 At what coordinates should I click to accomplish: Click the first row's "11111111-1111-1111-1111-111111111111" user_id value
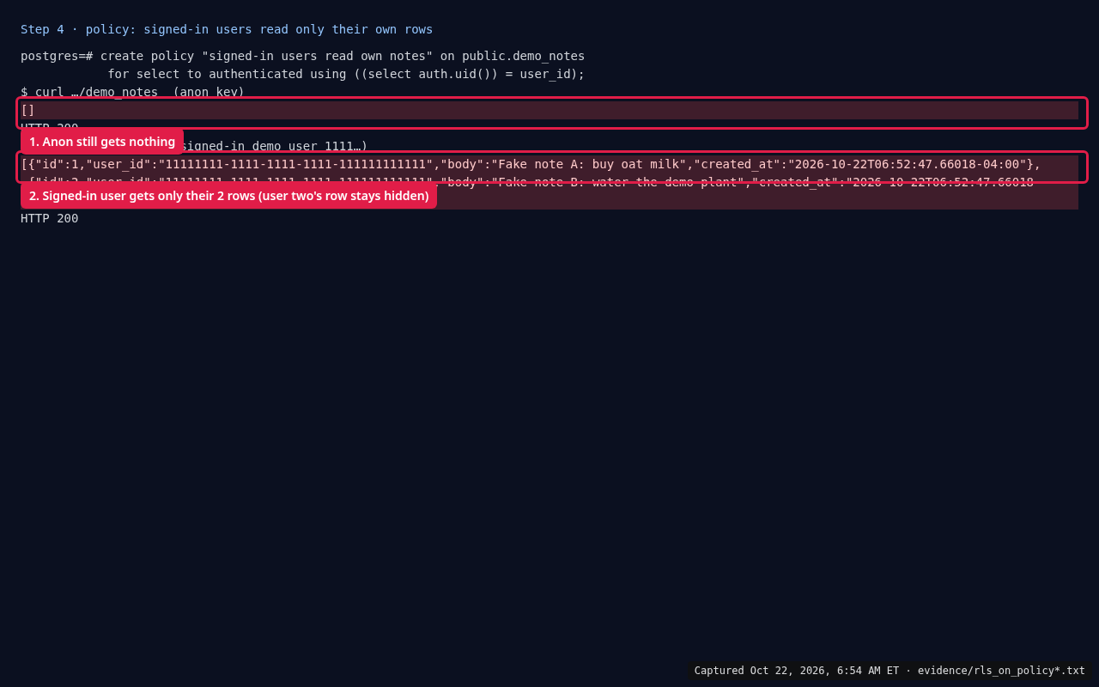(x=295, y=164)
